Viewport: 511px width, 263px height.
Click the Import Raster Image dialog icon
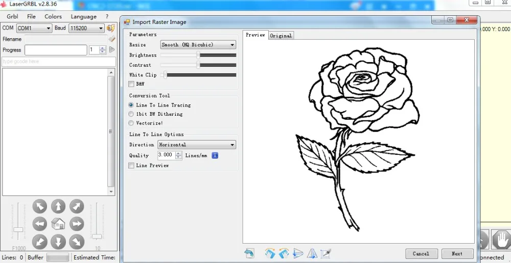pyautogui.click(x=127, y=22)
